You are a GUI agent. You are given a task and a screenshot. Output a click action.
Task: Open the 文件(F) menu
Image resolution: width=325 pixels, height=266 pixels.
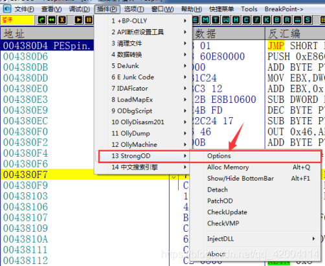pos(25,9)
